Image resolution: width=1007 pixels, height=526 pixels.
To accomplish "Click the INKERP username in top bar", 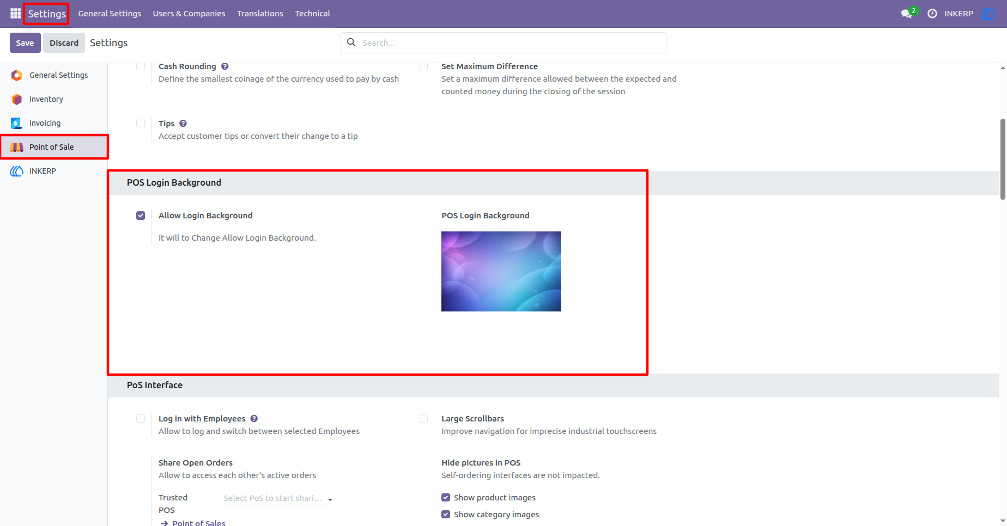I will point(959,14).
